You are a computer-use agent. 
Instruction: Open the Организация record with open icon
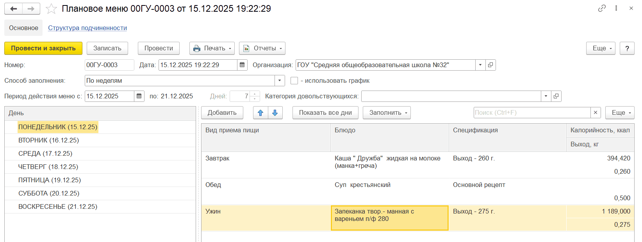coord(490,65)
